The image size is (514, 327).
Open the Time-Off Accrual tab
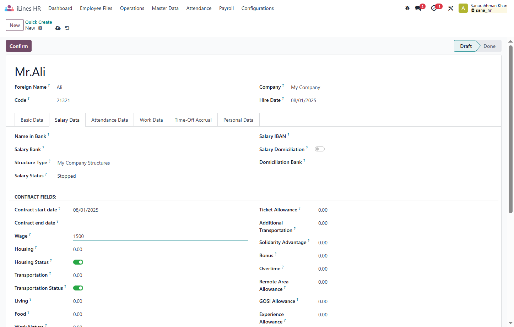pos(193,120)
